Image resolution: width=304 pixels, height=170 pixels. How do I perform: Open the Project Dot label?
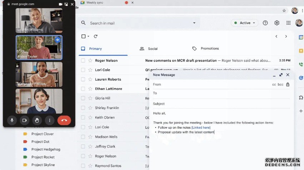[x=40, y=142]
